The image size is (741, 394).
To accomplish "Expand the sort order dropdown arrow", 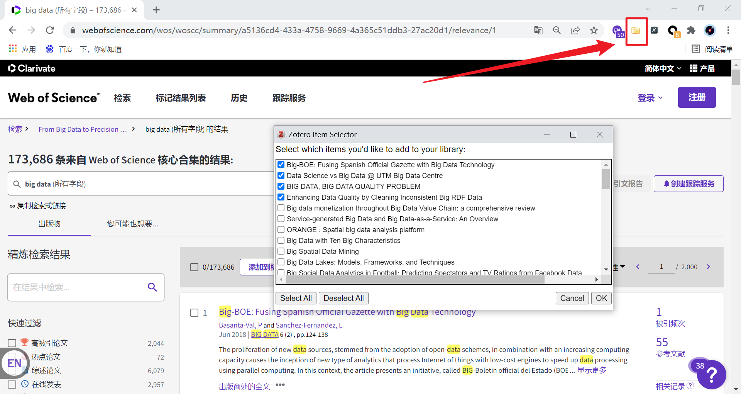I will 623,267.
